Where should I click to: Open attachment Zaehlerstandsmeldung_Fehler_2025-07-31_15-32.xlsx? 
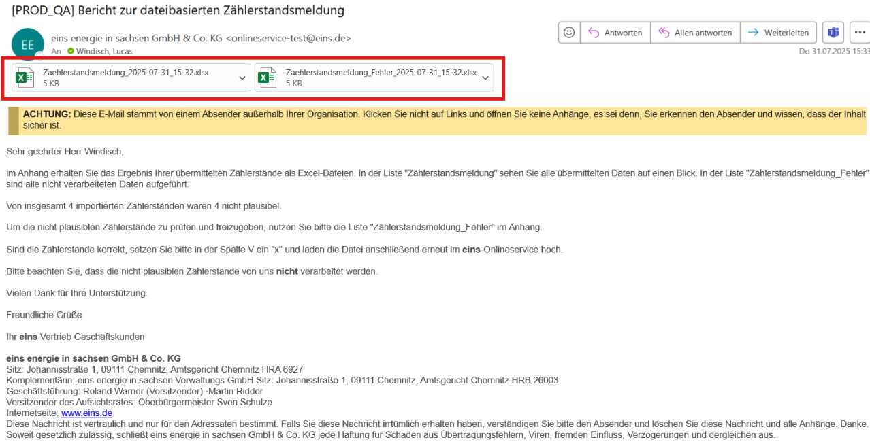click(374, 78)
